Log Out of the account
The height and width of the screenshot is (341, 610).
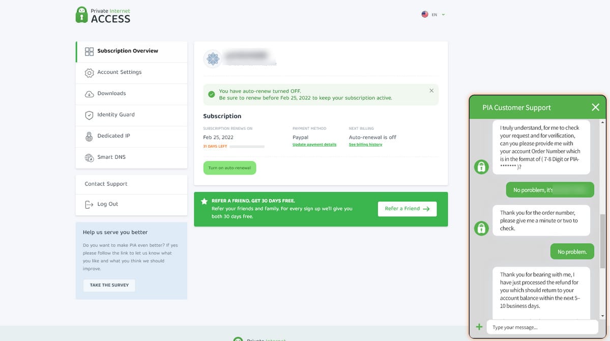pyautogui.click(x=131, y=205)
